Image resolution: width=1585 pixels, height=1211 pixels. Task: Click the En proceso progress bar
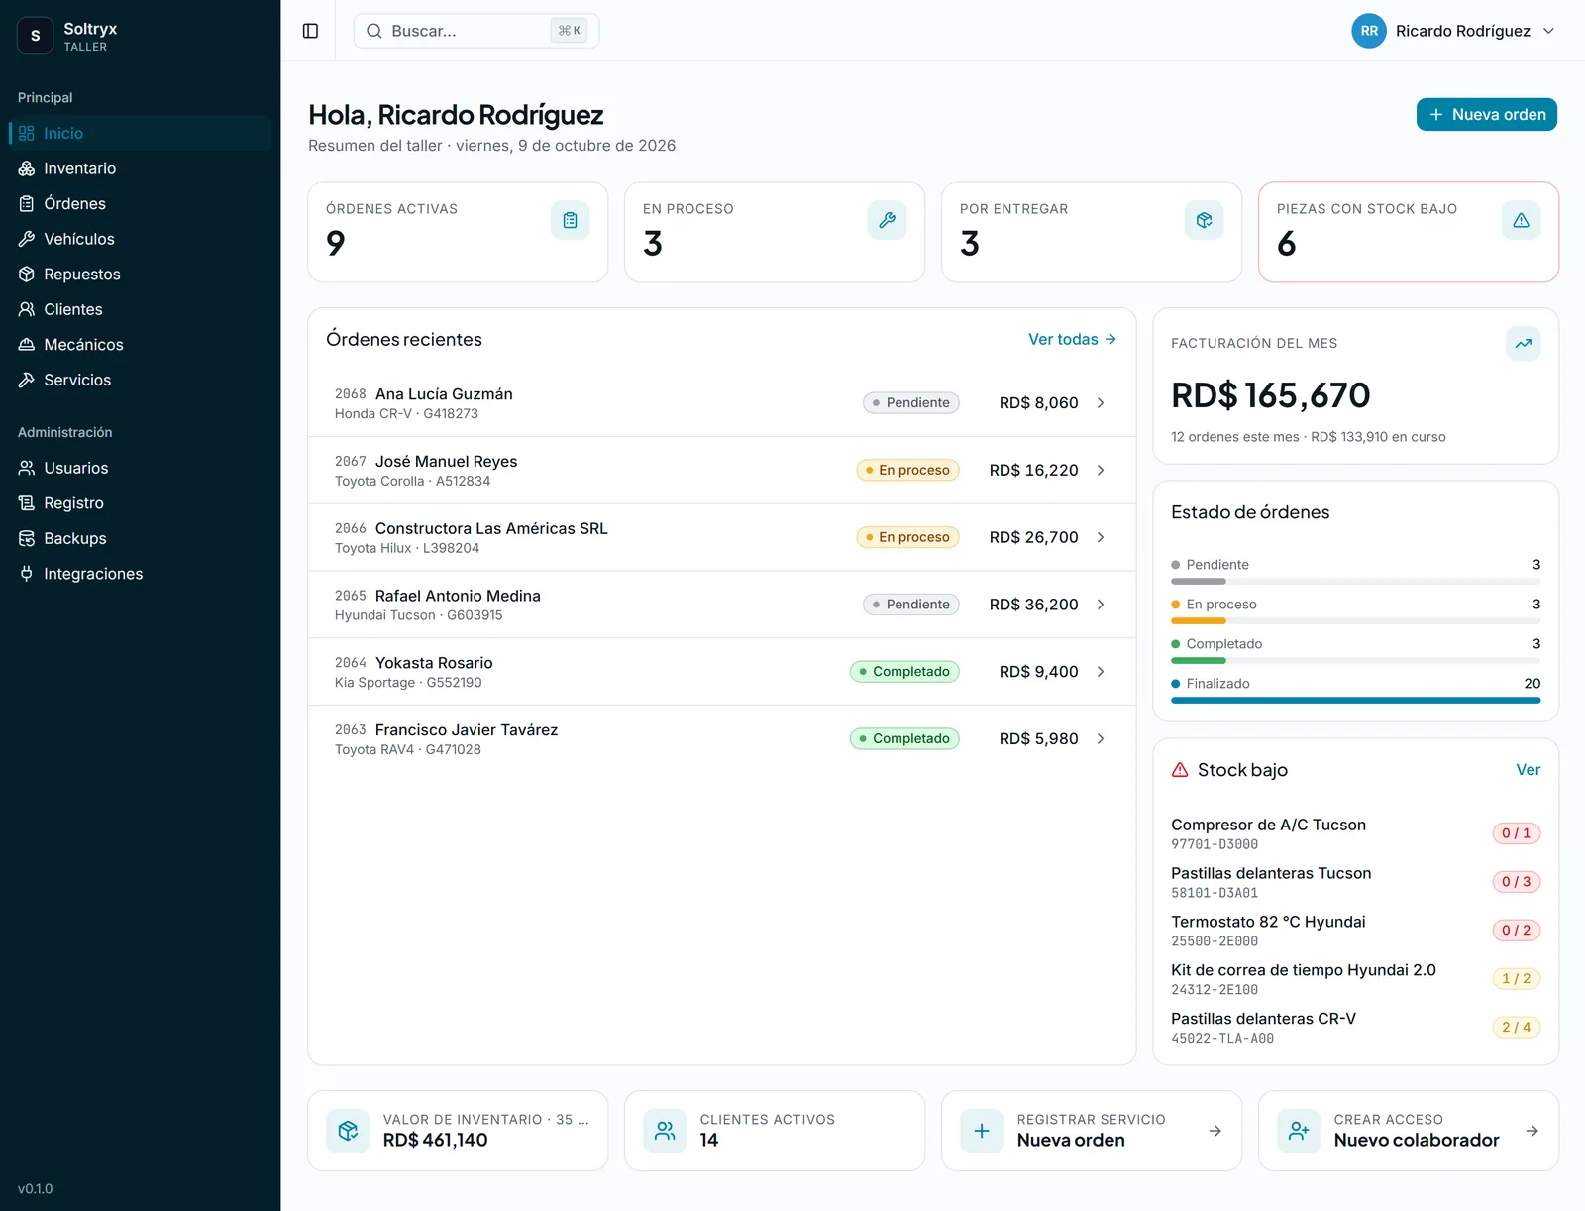point(1355,620)
